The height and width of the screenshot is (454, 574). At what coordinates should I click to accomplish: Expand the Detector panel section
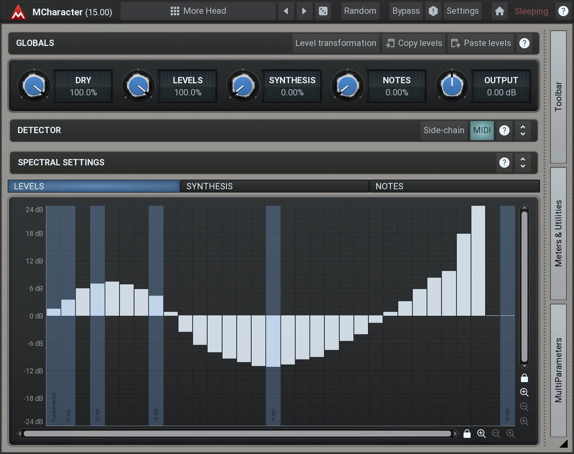click(523, 131)
